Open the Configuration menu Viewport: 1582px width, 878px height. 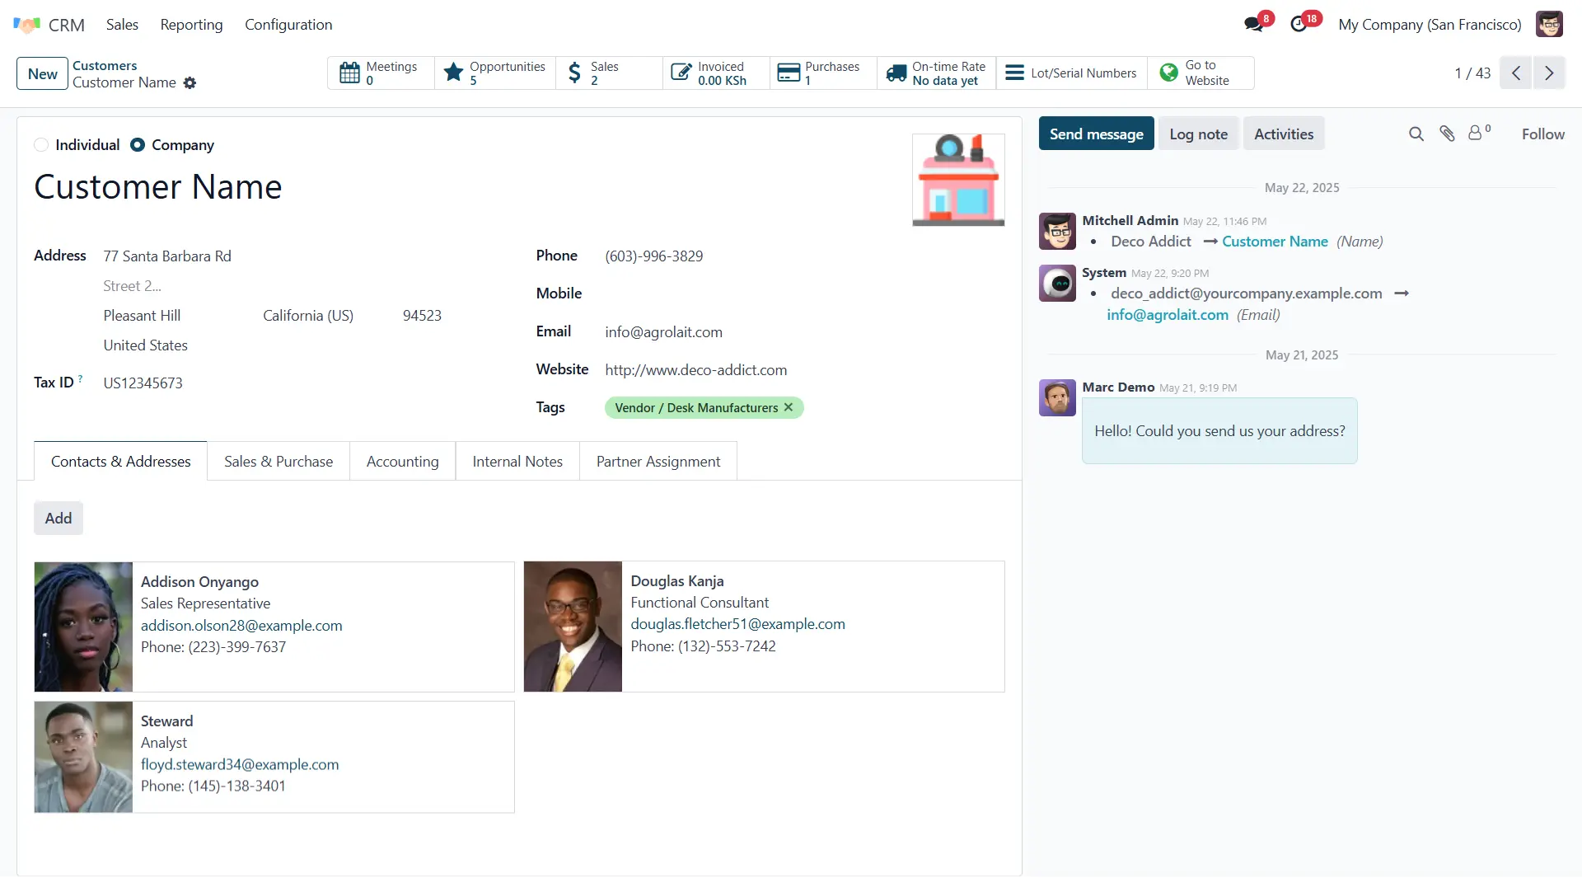coord(288,25)
